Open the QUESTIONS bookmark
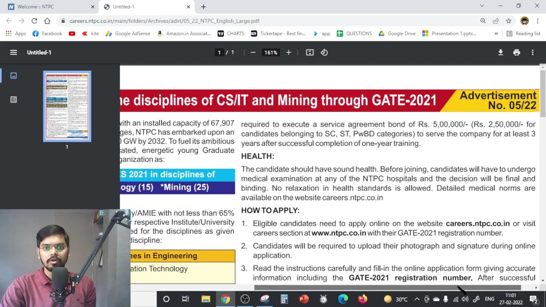 click(354, 33)
